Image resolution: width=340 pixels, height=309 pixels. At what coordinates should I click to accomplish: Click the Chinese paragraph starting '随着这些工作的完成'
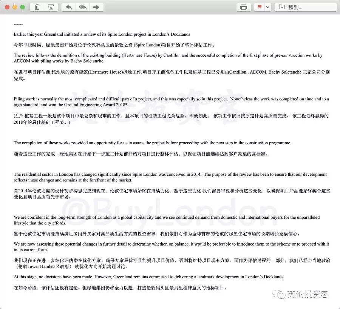(141, 154)
